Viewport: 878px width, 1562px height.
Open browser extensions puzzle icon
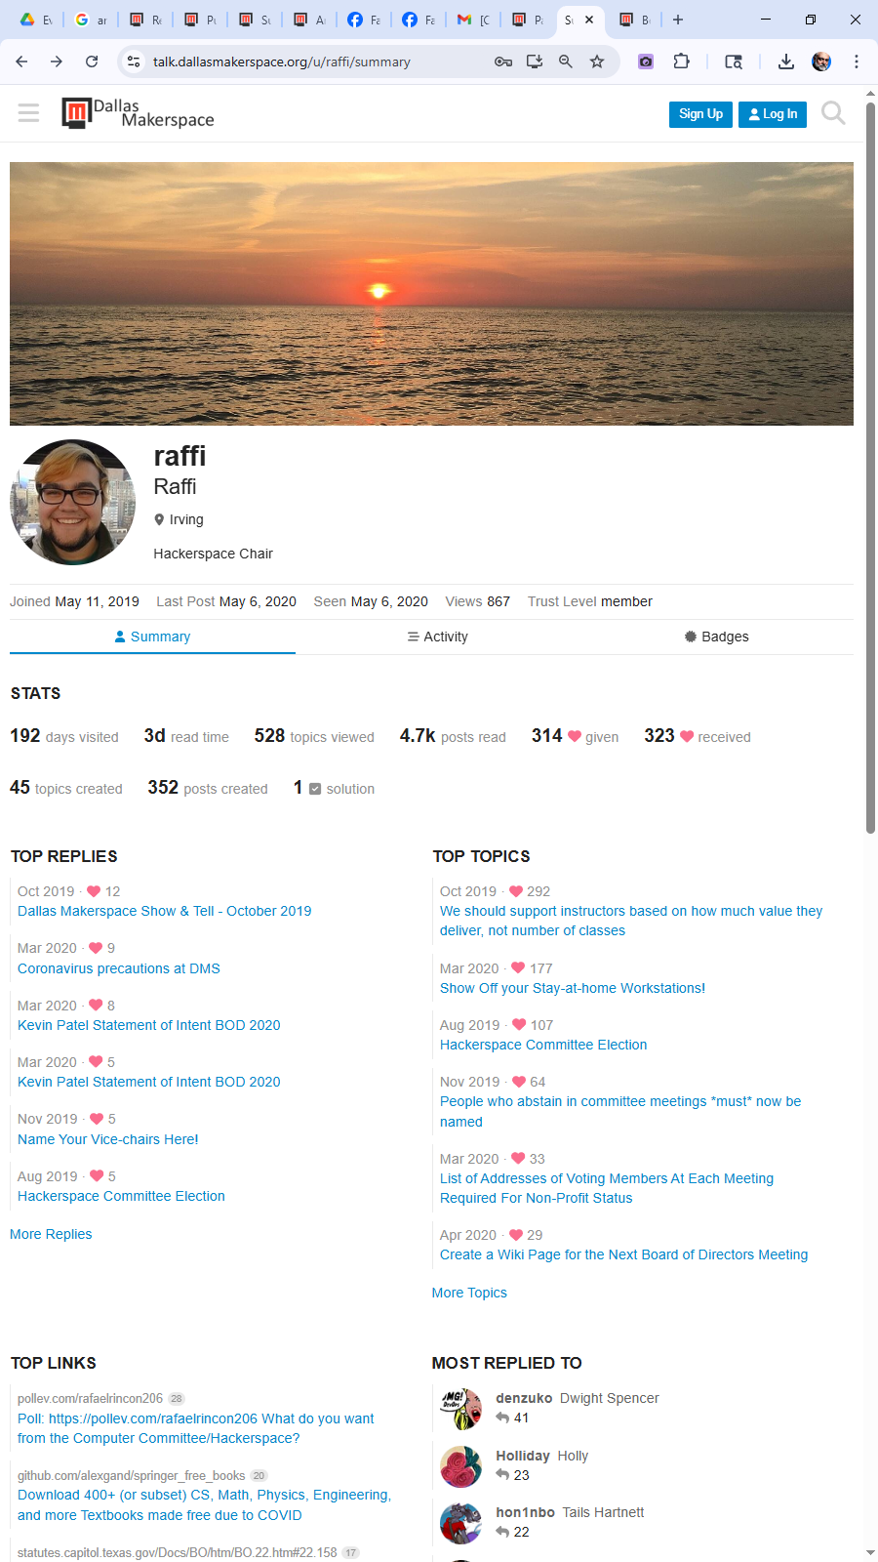(681, 62)
